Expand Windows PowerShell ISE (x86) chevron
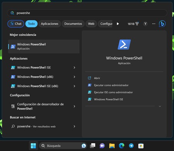174x151 pixels. tap(74, 86)
